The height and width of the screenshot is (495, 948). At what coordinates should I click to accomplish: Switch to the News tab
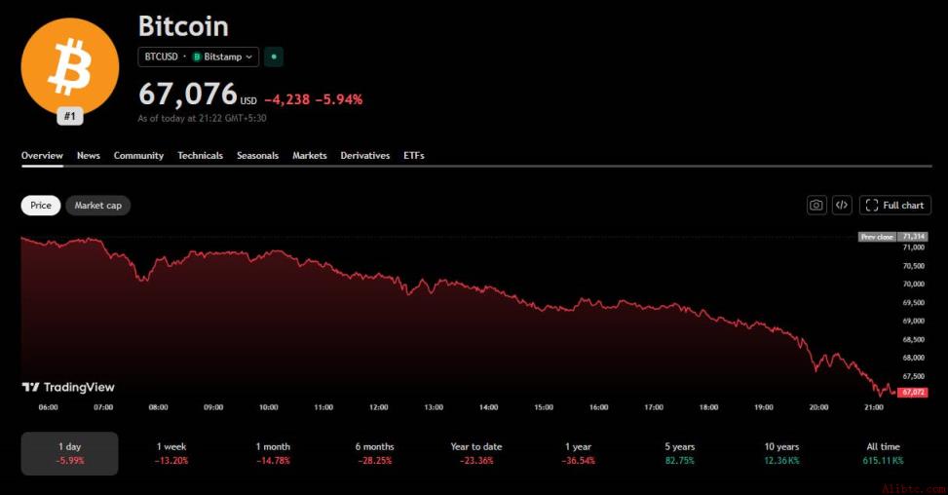pos(89,155)
